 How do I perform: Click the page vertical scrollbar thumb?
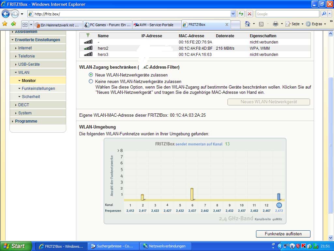(x=331, y=145)
